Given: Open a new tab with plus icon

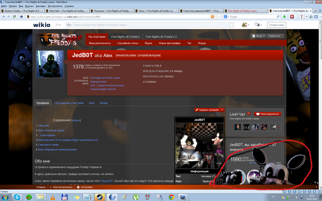Looking at the screenshot, I should click(x=315, y=11).
